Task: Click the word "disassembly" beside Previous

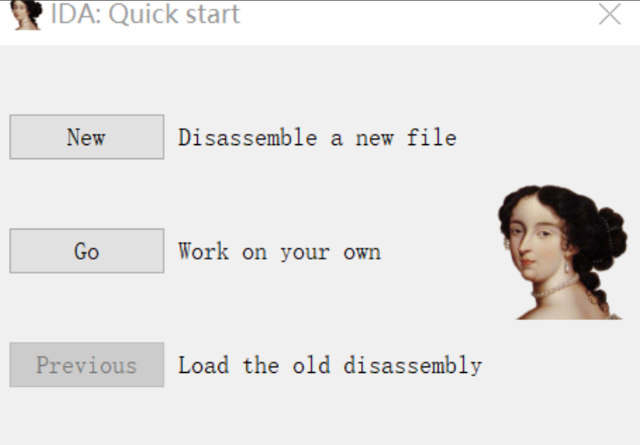Action: pyautogui.click(x=412, y=365)
